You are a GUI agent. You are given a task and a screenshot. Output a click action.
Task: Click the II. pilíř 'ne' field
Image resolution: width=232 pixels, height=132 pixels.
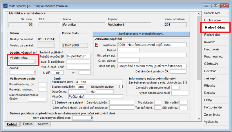click(58, 73)
